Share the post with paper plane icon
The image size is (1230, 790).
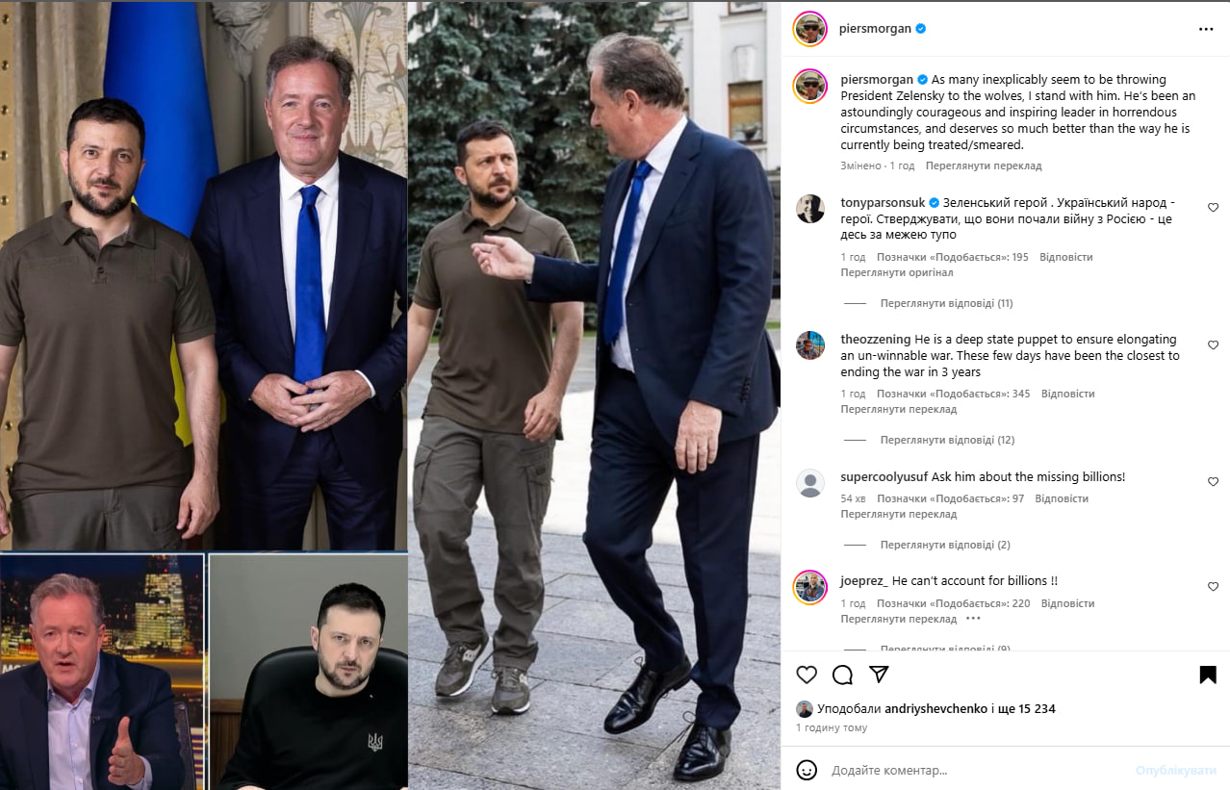click(879, 674)
